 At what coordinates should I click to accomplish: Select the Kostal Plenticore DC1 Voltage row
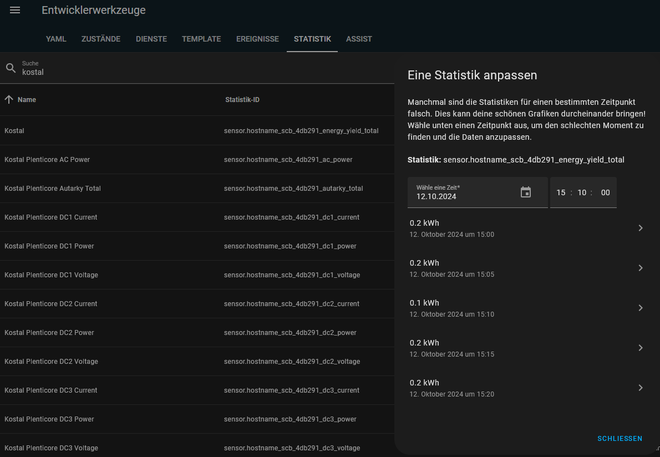(197, 275)
